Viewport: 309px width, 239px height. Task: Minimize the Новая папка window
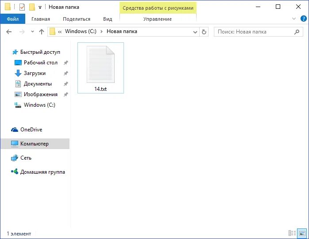tap(258, 7)
